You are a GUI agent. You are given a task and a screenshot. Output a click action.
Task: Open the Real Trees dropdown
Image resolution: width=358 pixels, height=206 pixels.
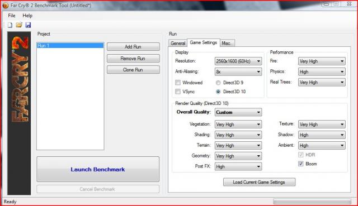[322, 82]
